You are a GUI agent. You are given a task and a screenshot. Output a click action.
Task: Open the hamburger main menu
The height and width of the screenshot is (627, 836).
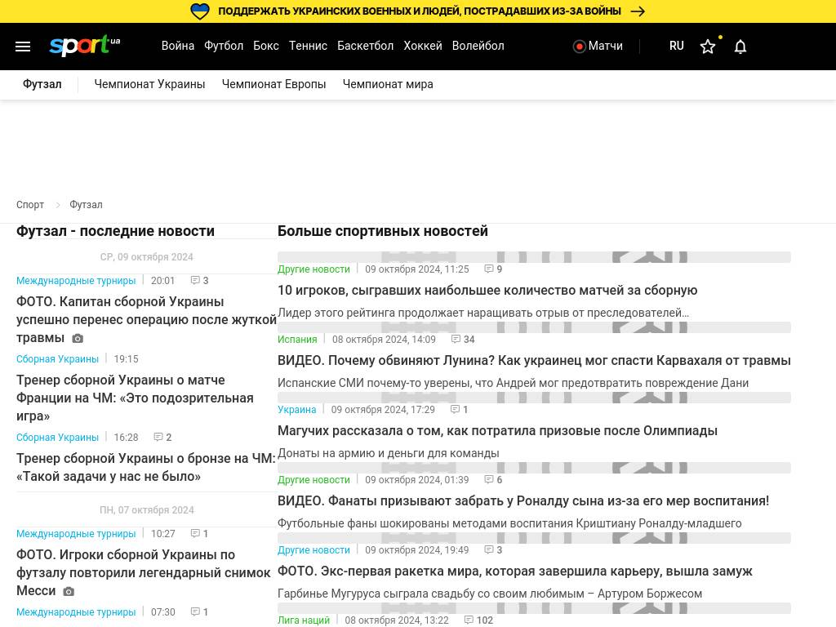(23, 47)
